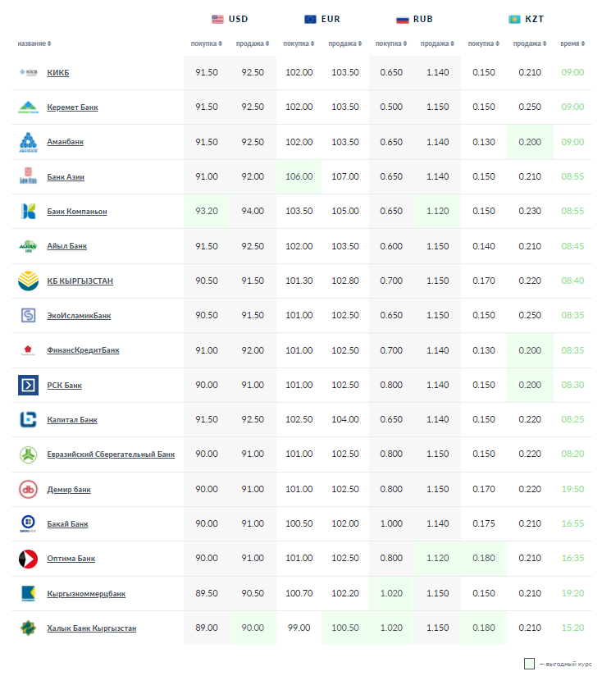
Task: Sort by EUR продажа column
Action: [x=344, y=43]
